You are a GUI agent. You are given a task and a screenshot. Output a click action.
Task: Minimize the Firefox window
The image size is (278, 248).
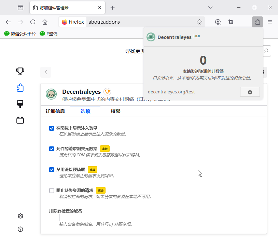point(239,8)
